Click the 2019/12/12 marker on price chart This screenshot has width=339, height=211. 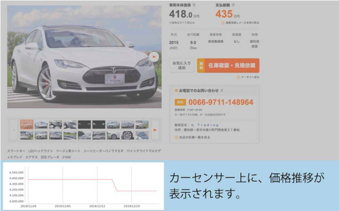click(x=97, y=206)
